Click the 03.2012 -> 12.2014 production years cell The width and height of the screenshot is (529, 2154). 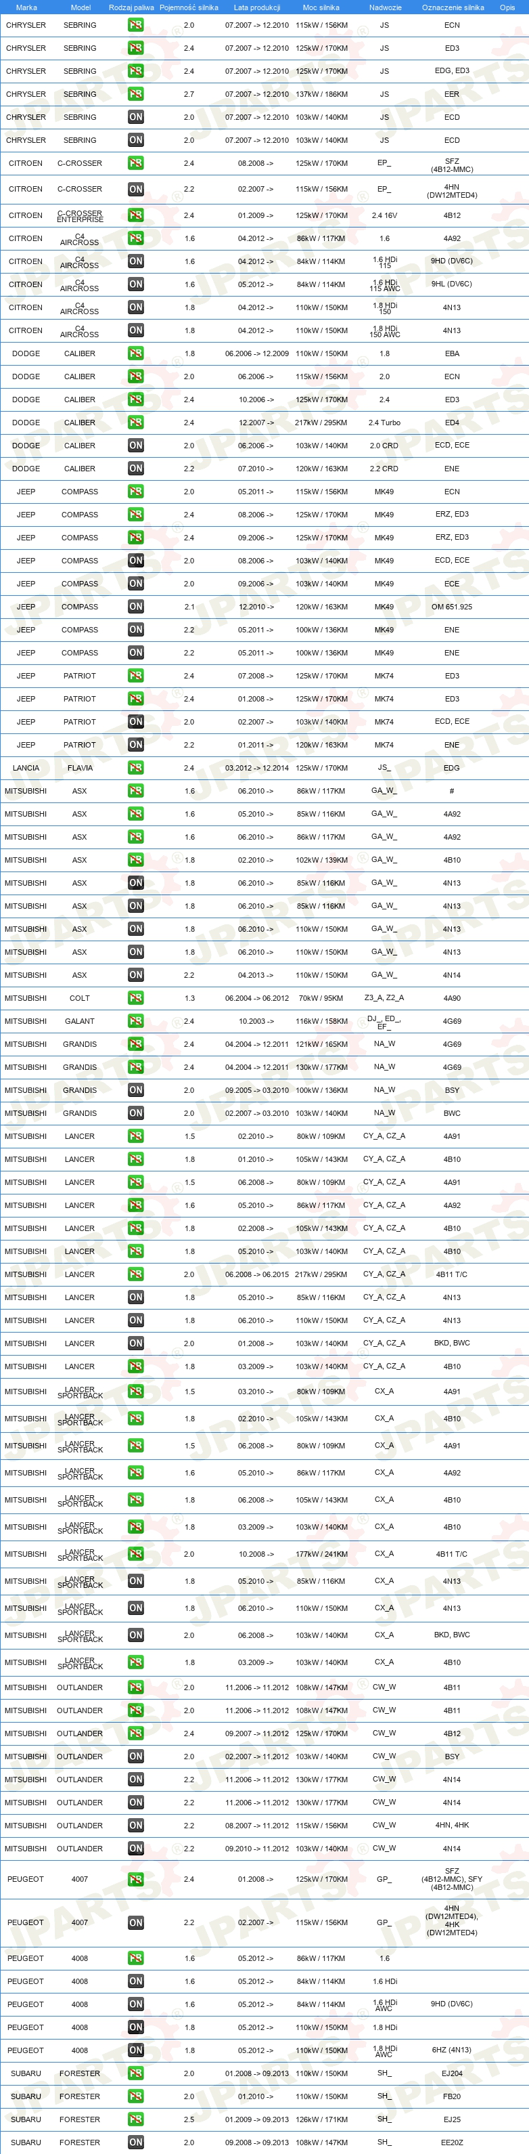tap(256, 768)
